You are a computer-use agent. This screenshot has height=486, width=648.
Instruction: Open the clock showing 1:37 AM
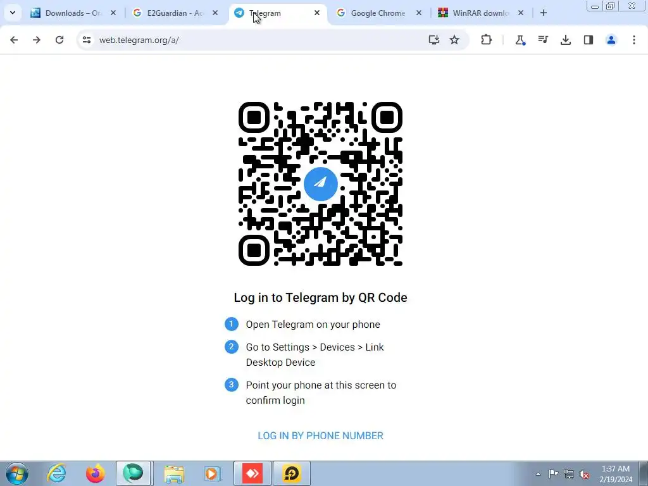click(x=616, y=474)
